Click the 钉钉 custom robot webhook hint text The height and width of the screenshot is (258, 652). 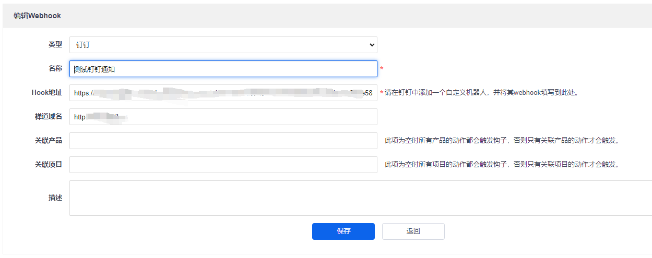click(x=481, y=93)
